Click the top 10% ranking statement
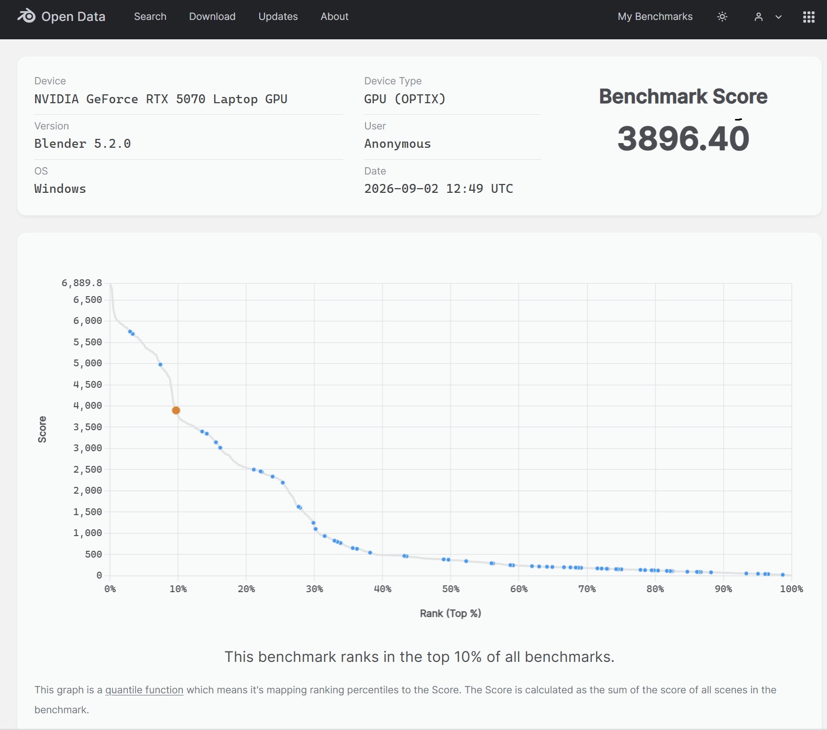The width and height of the screenshot is (827, 730). pos(420,657)
